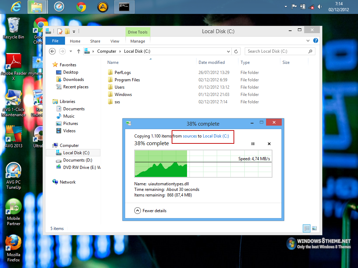Launch Google Chrome from the taskbar
Image resolution: width=358 pixels, height=268 pixels.
pyautogui.click(x=81, y=6)
